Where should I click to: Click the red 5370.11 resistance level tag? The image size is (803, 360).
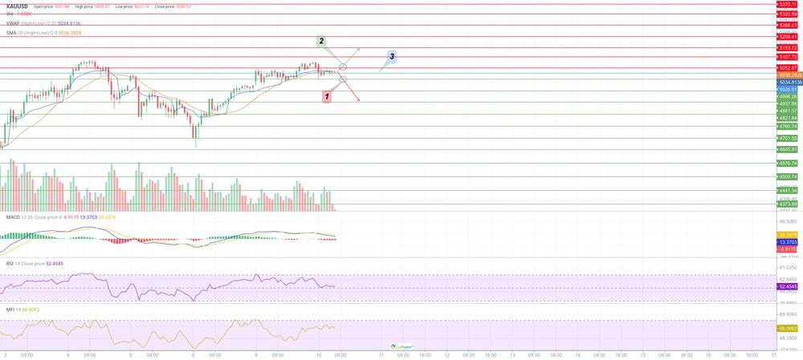(x=788, y=4)
